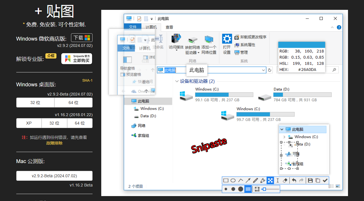The image size is (364, 201).
Task: Select 网络 in the navigation pane
Action: (x=139, y=126)
